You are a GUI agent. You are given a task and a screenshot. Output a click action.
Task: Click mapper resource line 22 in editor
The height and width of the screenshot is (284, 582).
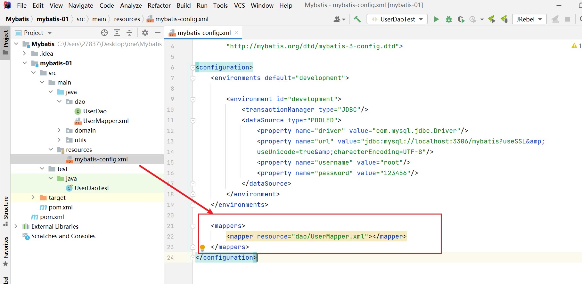[x=316, y=236]
